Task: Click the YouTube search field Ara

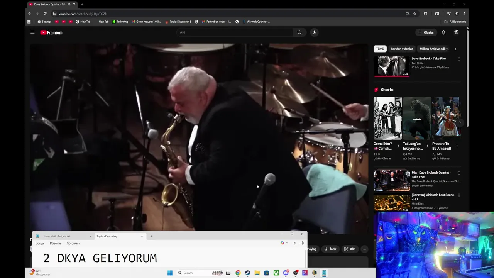Action: click(x=235, y=32)
